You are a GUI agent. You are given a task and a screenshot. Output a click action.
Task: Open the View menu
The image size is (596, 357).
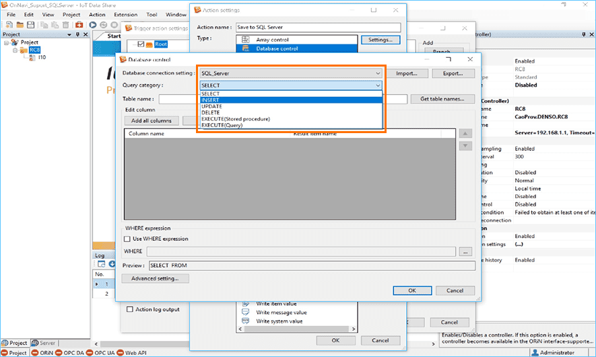tap(48, 14)
